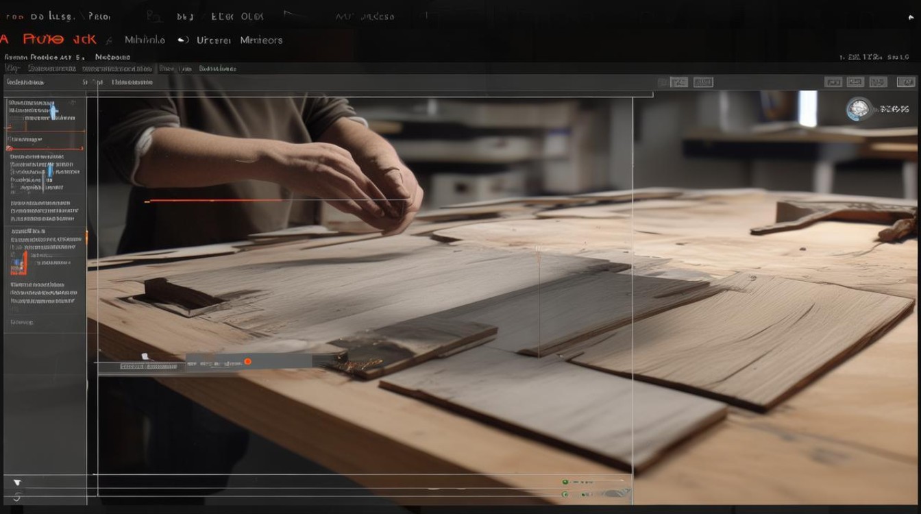Open the "OLDS" item in the top menu
921x514 pixels.
click(x=251, y=16)
